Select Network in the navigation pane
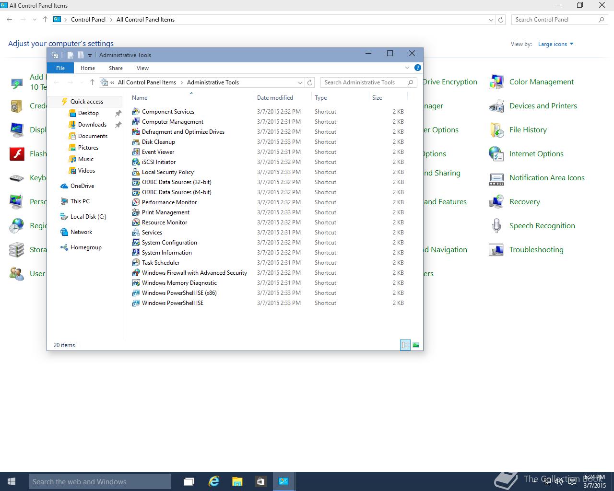The width and height of the screenshot is (614, 491). click(x=81, y=232)
